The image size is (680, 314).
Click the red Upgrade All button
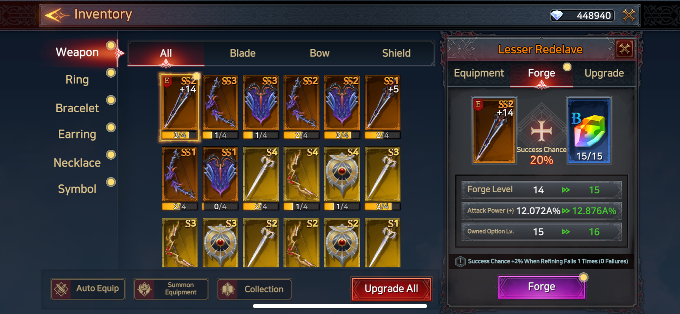pyautogui.click(x=391, y=289)
